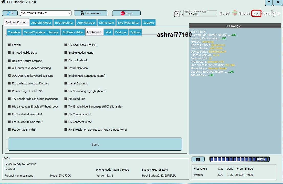Image resolution: width=283 pixels, height=184 pixels.
Task: Check Enable Hidden Menu option
Action: click(x=66, y=52)
